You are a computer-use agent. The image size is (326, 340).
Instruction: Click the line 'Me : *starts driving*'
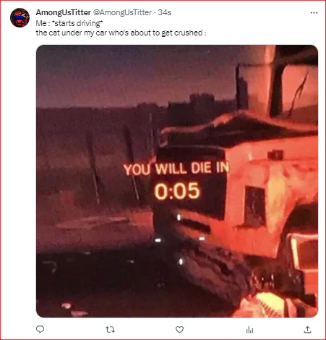click(69, 23)
